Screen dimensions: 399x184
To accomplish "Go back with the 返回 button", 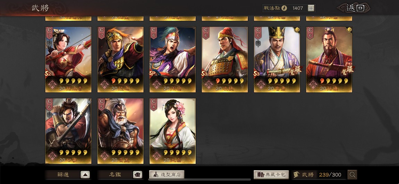I will tap(355, 8).
